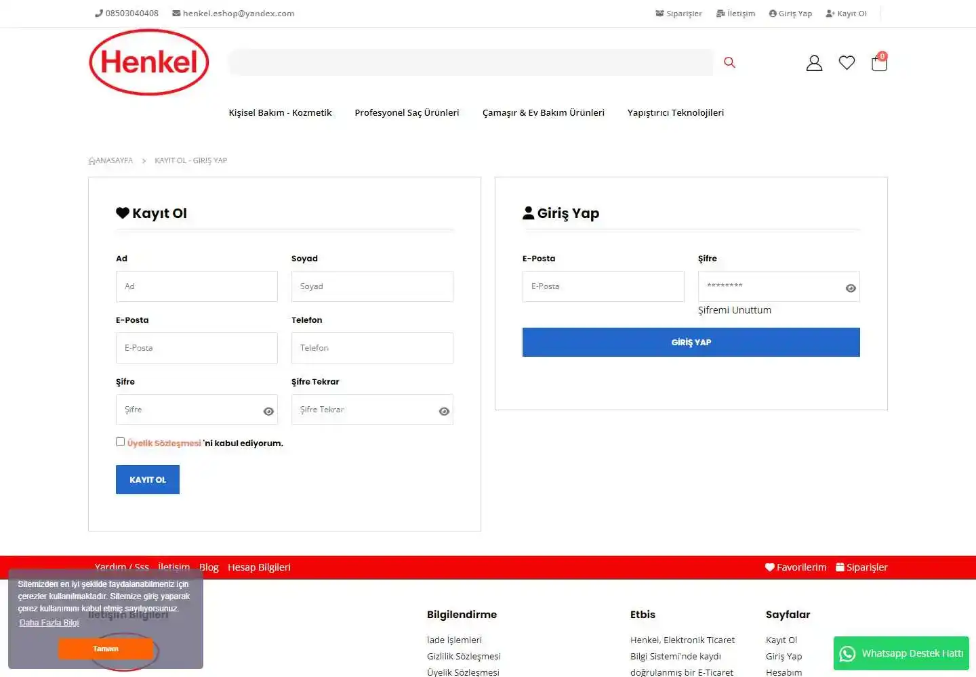The image size is (976, 677).
Task: Click the KAYIT OL - GİRİŞ YAP breadcrumb
Action: point(190,160)
